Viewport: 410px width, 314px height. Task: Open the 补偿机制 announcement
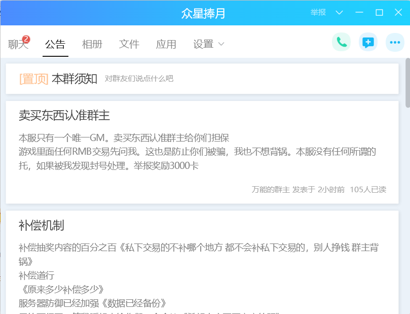tap(42, 225)
